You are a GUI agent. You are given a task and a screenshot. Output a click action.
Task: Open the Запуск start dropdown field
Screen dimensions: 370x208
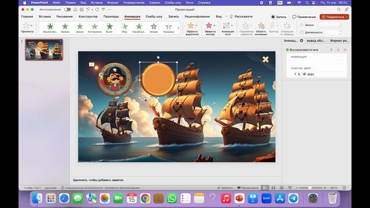pyautogui.click(x=330, y=25)
